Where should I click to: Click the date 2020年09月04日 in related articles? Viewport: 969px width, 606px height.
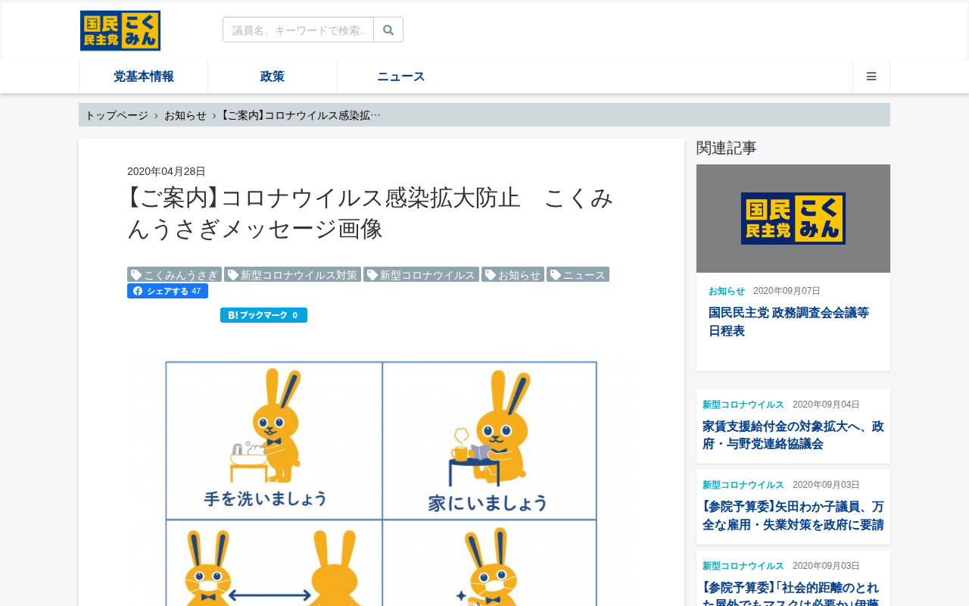click(826, 405)
